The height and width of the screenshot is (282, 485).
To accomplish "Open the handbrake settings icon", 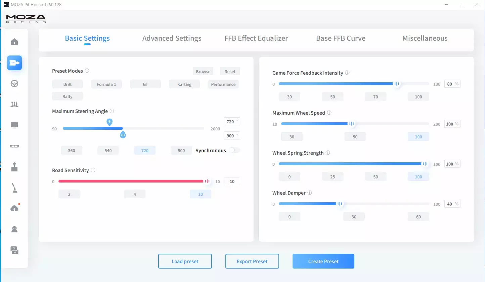I will click(14, 188).
